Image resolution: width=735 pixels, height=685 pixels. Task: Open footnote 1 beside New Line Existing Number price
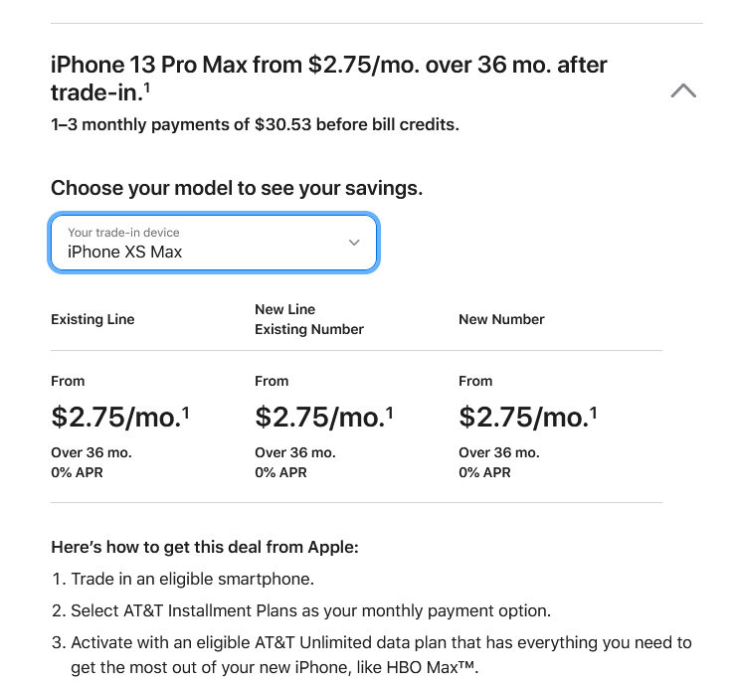pyautogui.click(x=390, y=413)
